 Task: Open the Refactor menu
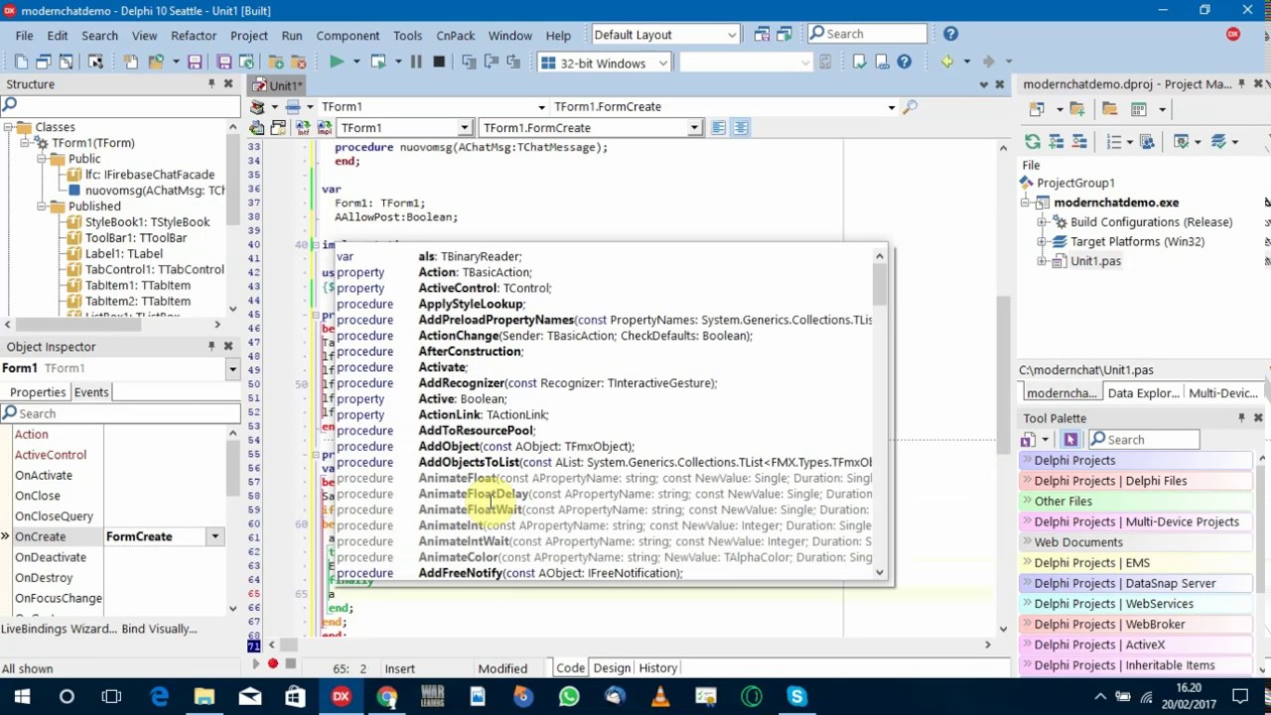click(x=194, y=35)
